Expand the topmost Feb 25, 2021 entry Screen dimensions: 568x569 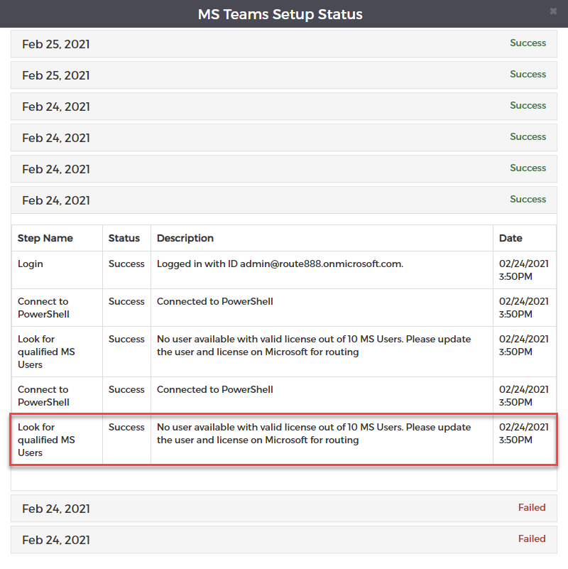click(283, 43)
